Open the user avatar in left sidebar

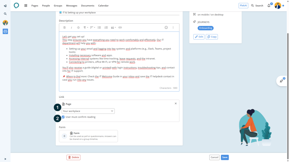pyautogui.click(x=5, y=23)
